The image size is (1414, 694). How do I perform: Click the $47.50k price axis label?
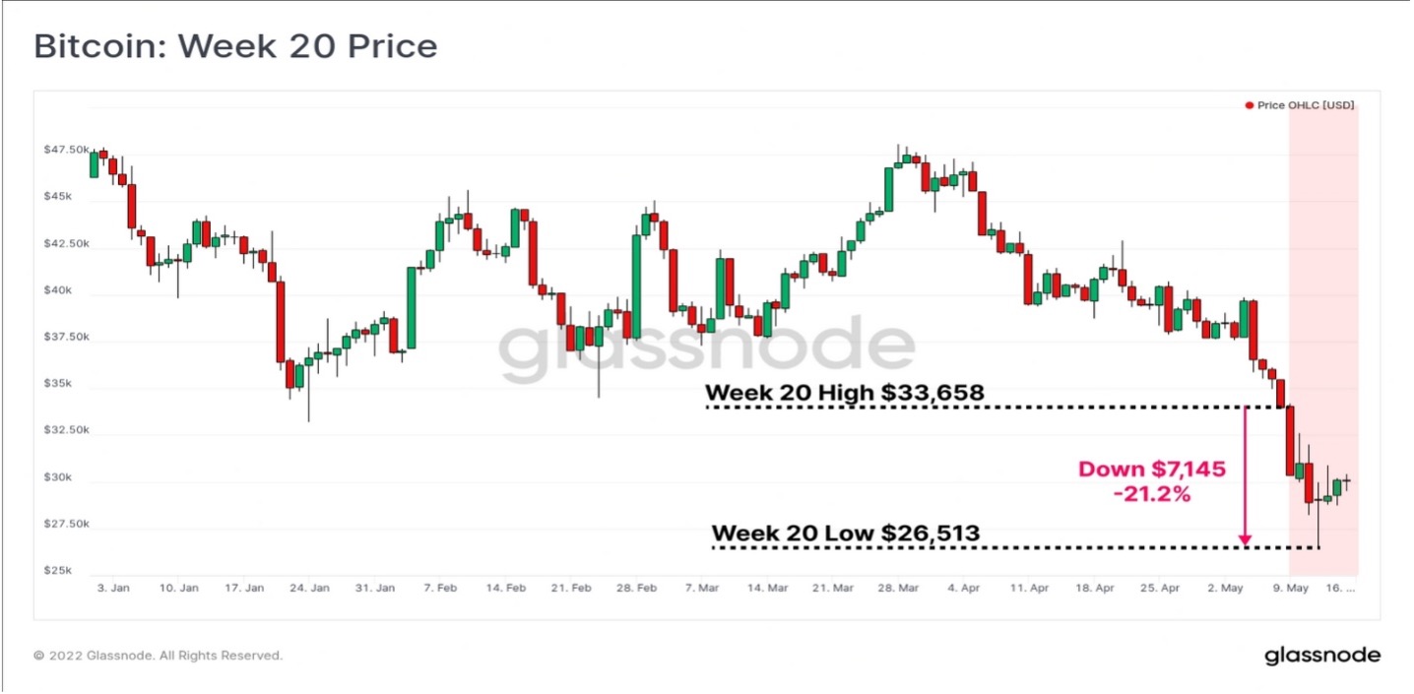pyautogui.click(x=66, y=150)
